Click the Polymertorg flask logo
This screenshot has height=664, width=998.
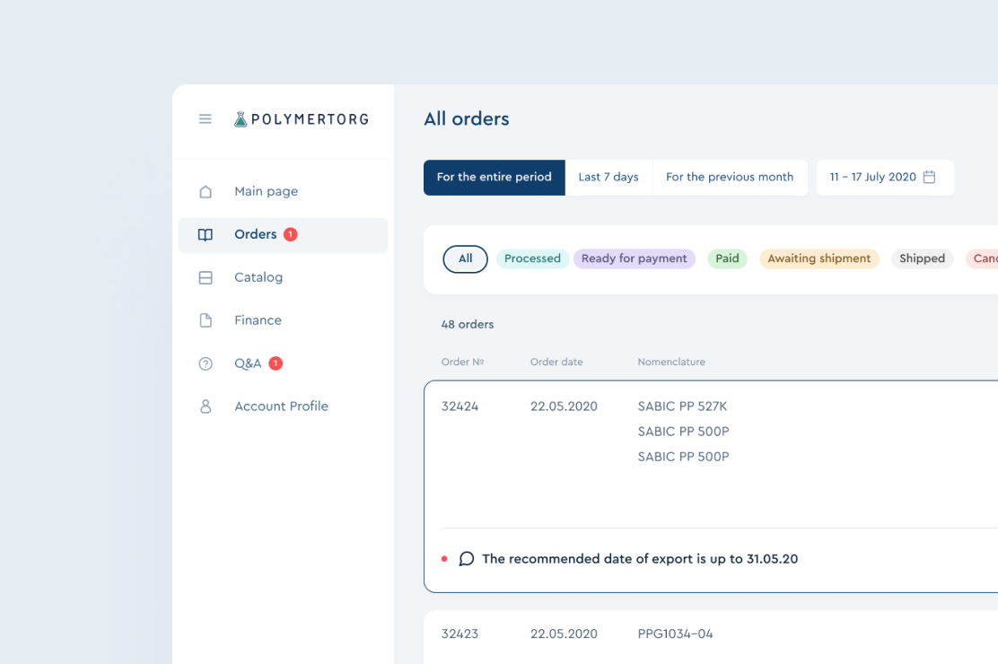pos(241,118)
